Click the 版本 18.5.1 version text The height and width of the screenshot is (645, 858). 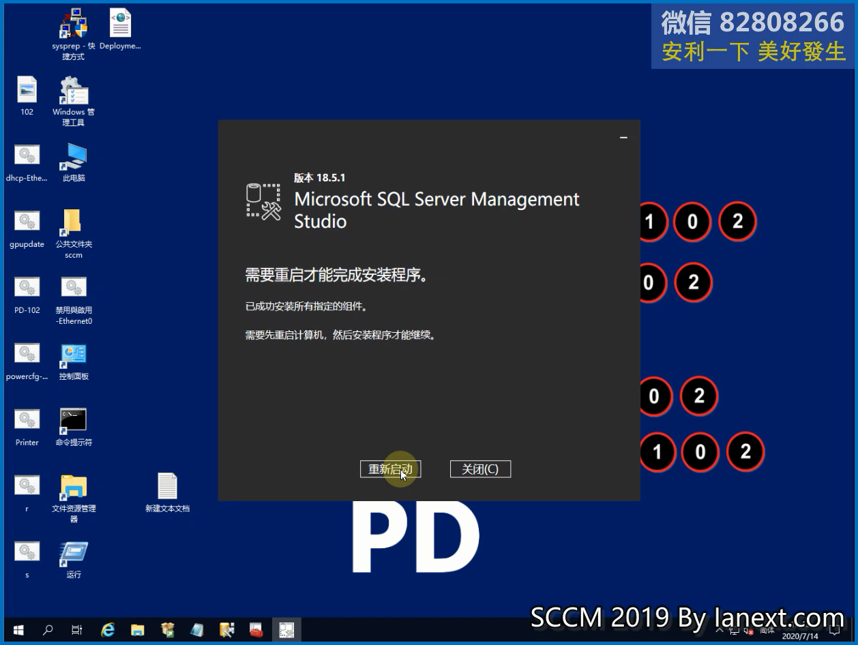[x=320, y=178]
